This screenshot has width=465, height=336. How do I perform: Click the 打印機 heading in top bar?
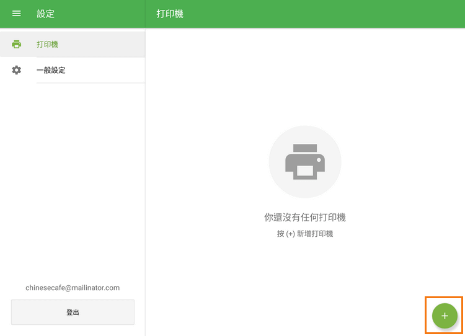pyautogui.click(x=170, y=14)
